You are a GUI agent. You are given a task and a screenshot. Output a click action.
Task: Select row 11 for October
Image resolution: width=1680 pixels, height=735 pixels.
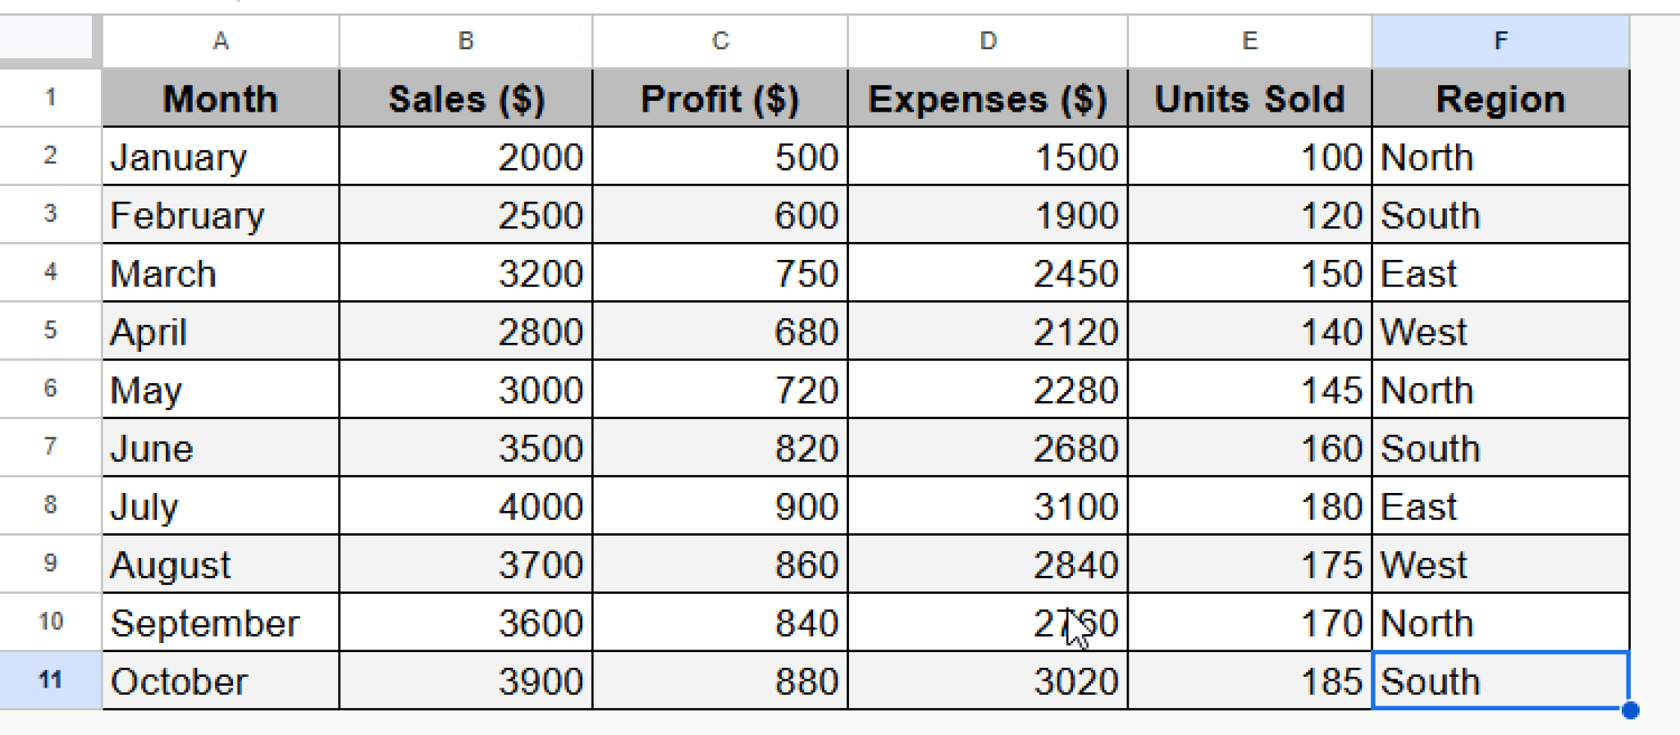pyautogui.click(x=49, y=681)
